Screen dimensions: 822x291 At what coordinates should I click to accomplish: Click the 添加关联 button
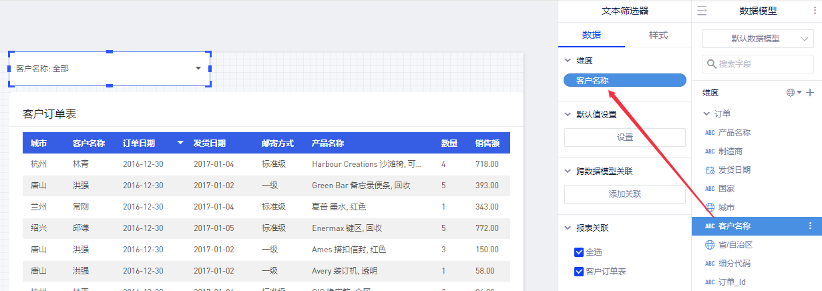pyautogui.click(x=624, y=194)
